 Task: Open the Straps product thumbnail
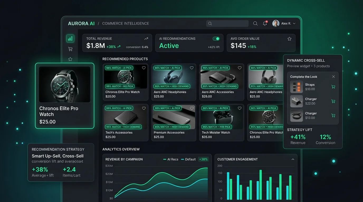(297, 87)
